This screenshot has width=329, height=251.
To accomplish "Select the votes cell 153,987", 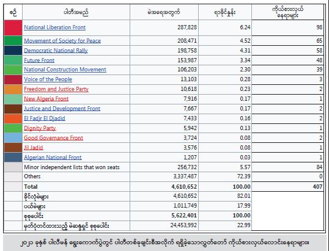I will 187,60.
